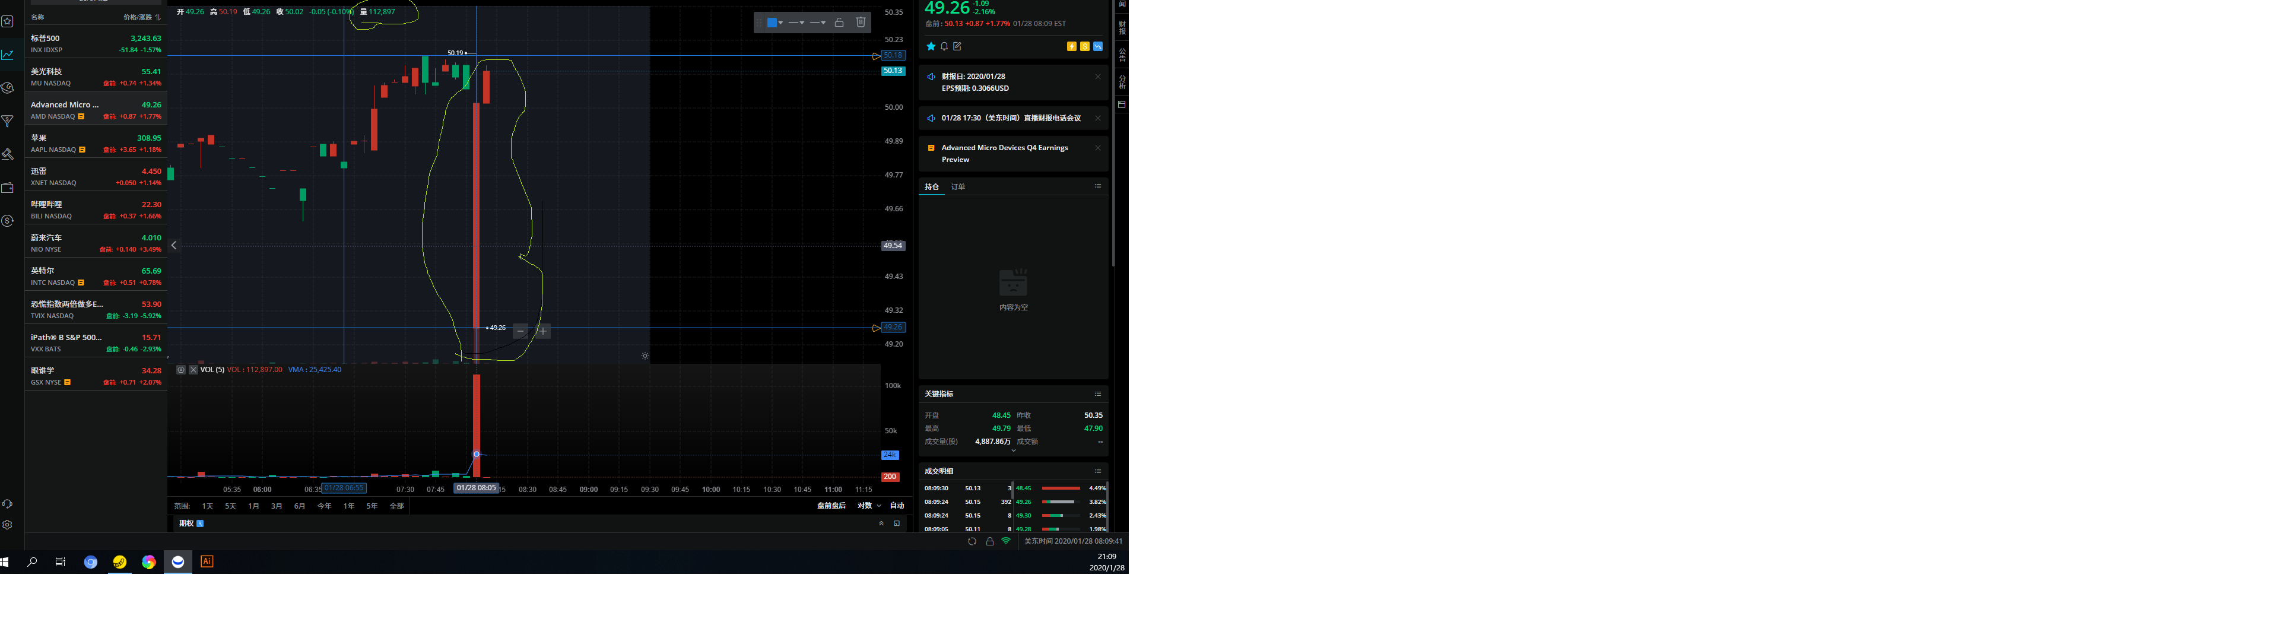The image size is (2279, 641).
Task: Switch to the 持仓 positions tab
Action: coord(932,187)
